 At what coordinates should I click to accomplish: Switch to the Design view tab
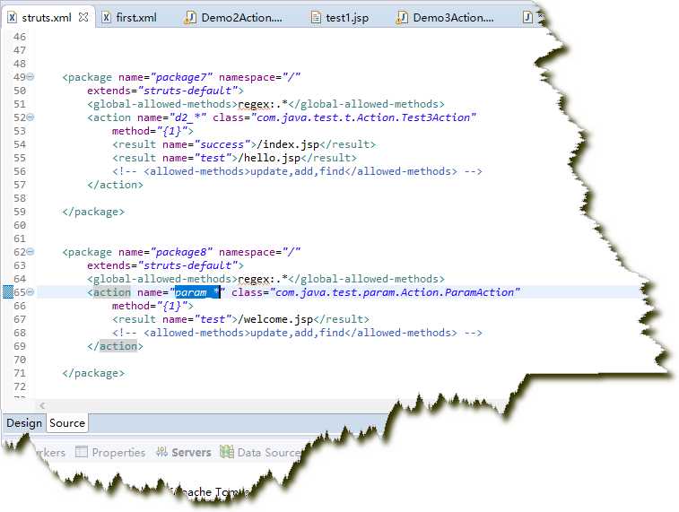click(x=24, y=423)
